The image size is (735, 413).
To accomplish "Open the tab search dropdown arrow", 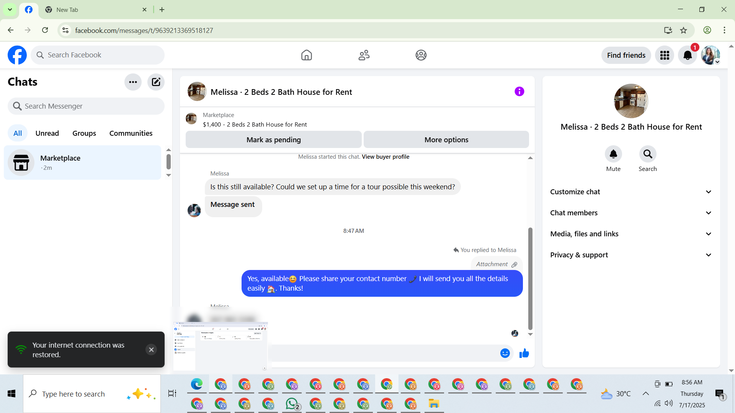I will (10, 10).
